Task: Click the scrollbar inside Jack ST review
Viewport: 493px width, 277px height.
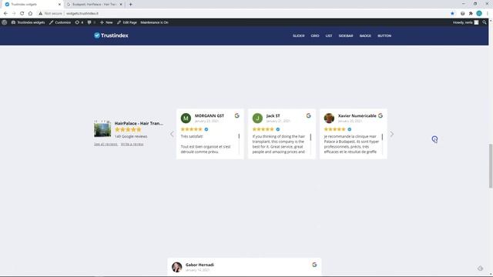Action: (310, 137)
